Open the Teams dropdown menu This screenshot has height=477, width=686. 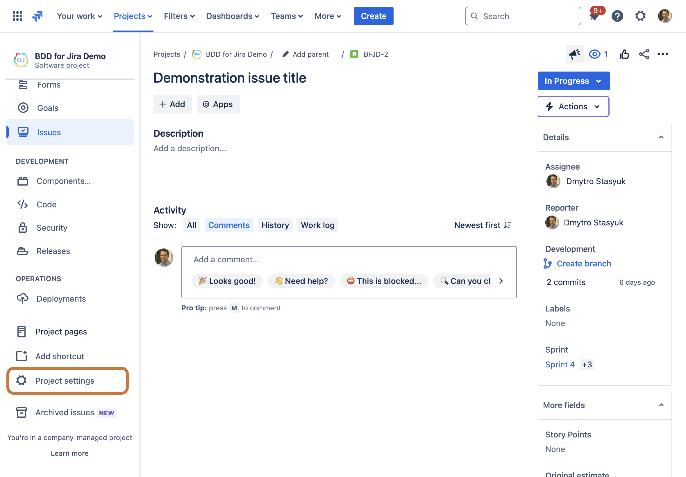287,16
